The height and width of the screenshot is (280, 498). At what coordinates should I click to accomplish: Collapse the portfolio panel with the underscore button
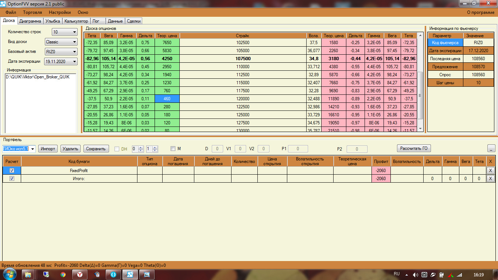point(491,148)
